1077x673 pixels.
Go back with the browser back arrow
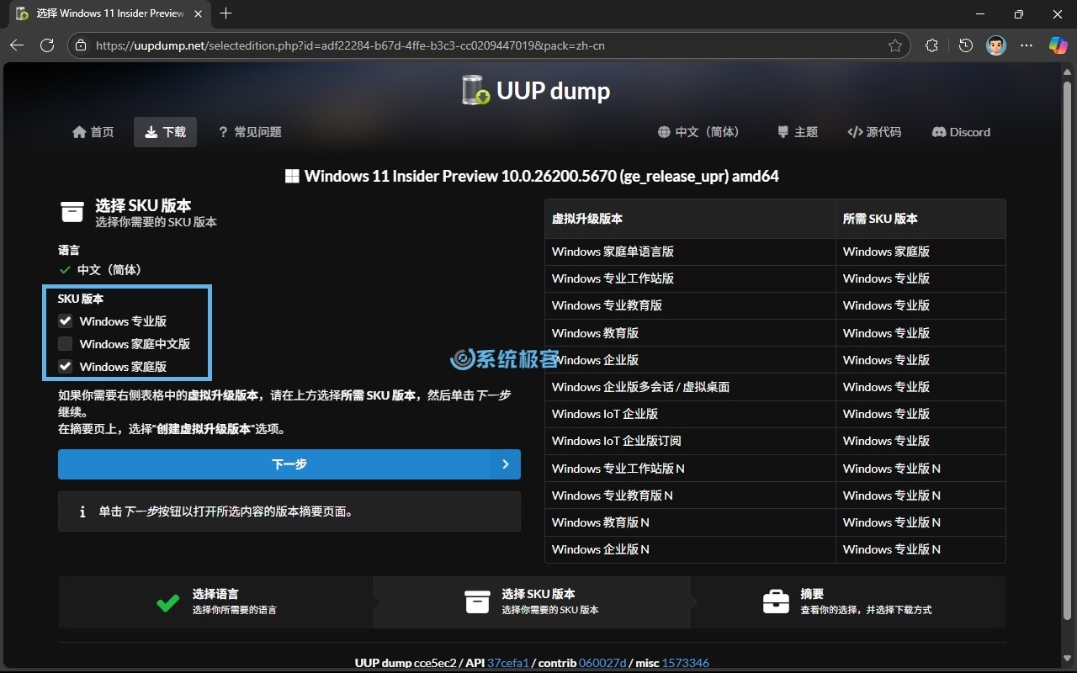coord(17,45)
